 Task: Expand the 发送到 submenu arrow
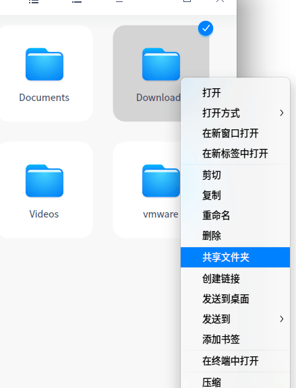point(281,319)
